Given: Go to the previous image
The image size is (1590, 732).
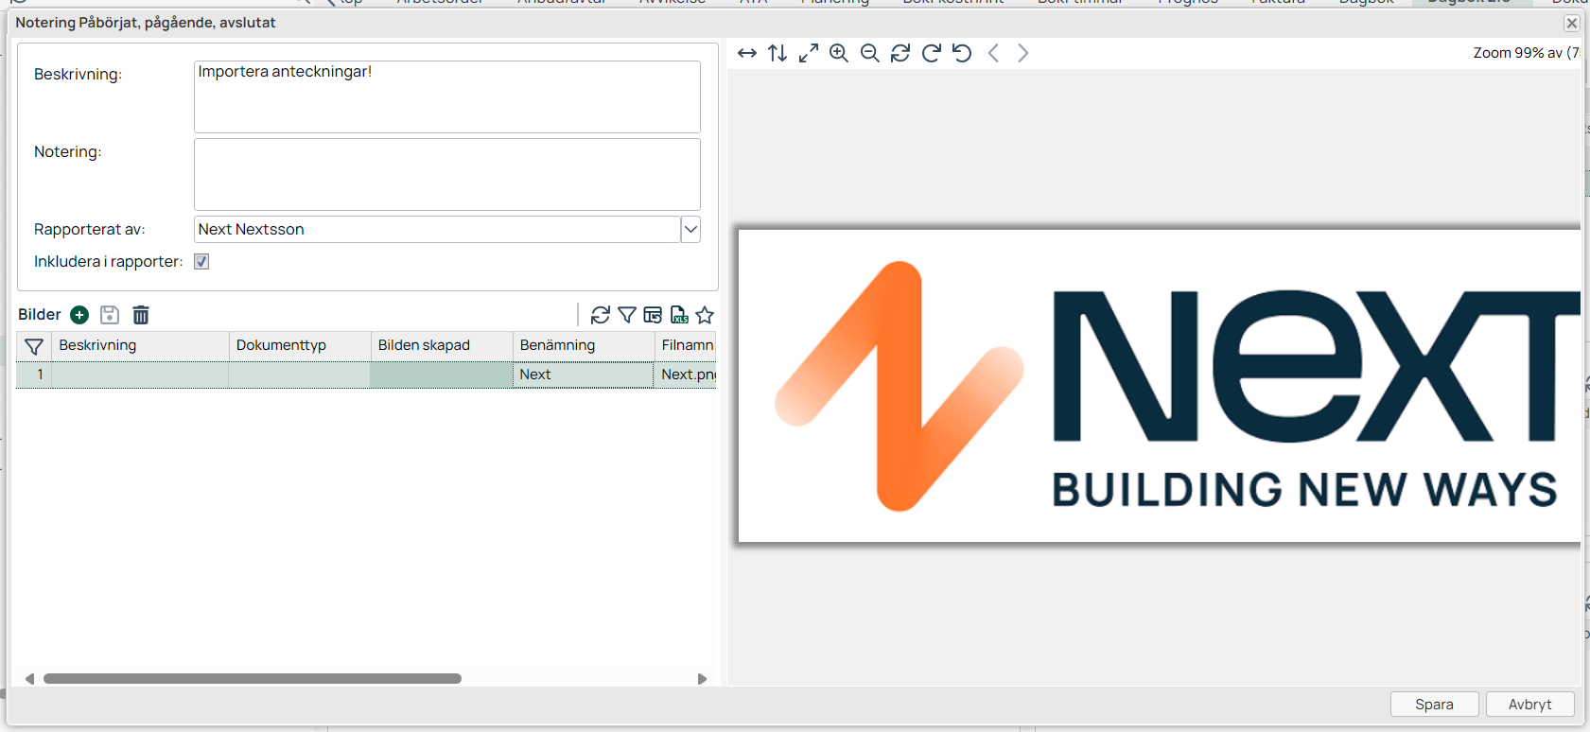Looking at the screenshot, I should (x=993, y=53).
